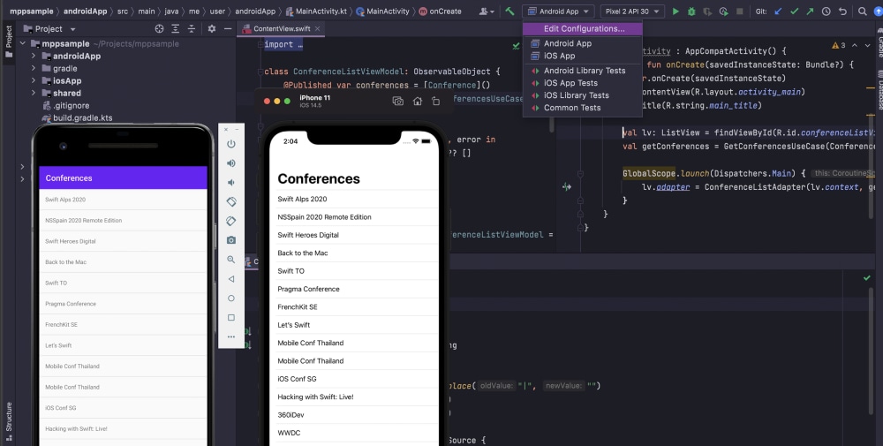Expand the gradle folder
The height and width of the screenshot is (446, 883).
point(34,68)
